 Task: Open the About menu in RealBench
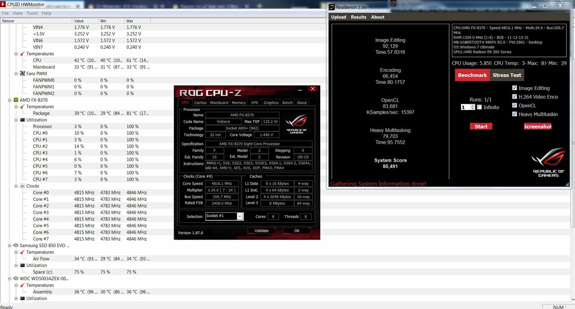pyautogui.click(x=378, y=17)
